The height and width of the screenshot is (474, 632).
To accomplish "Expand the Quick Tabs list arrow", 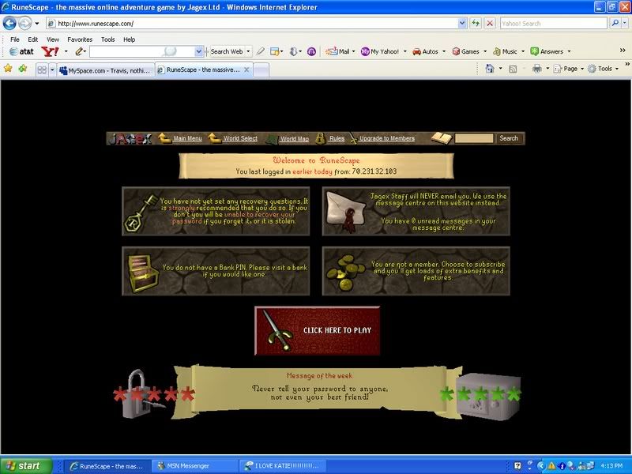I will point(52,70).
